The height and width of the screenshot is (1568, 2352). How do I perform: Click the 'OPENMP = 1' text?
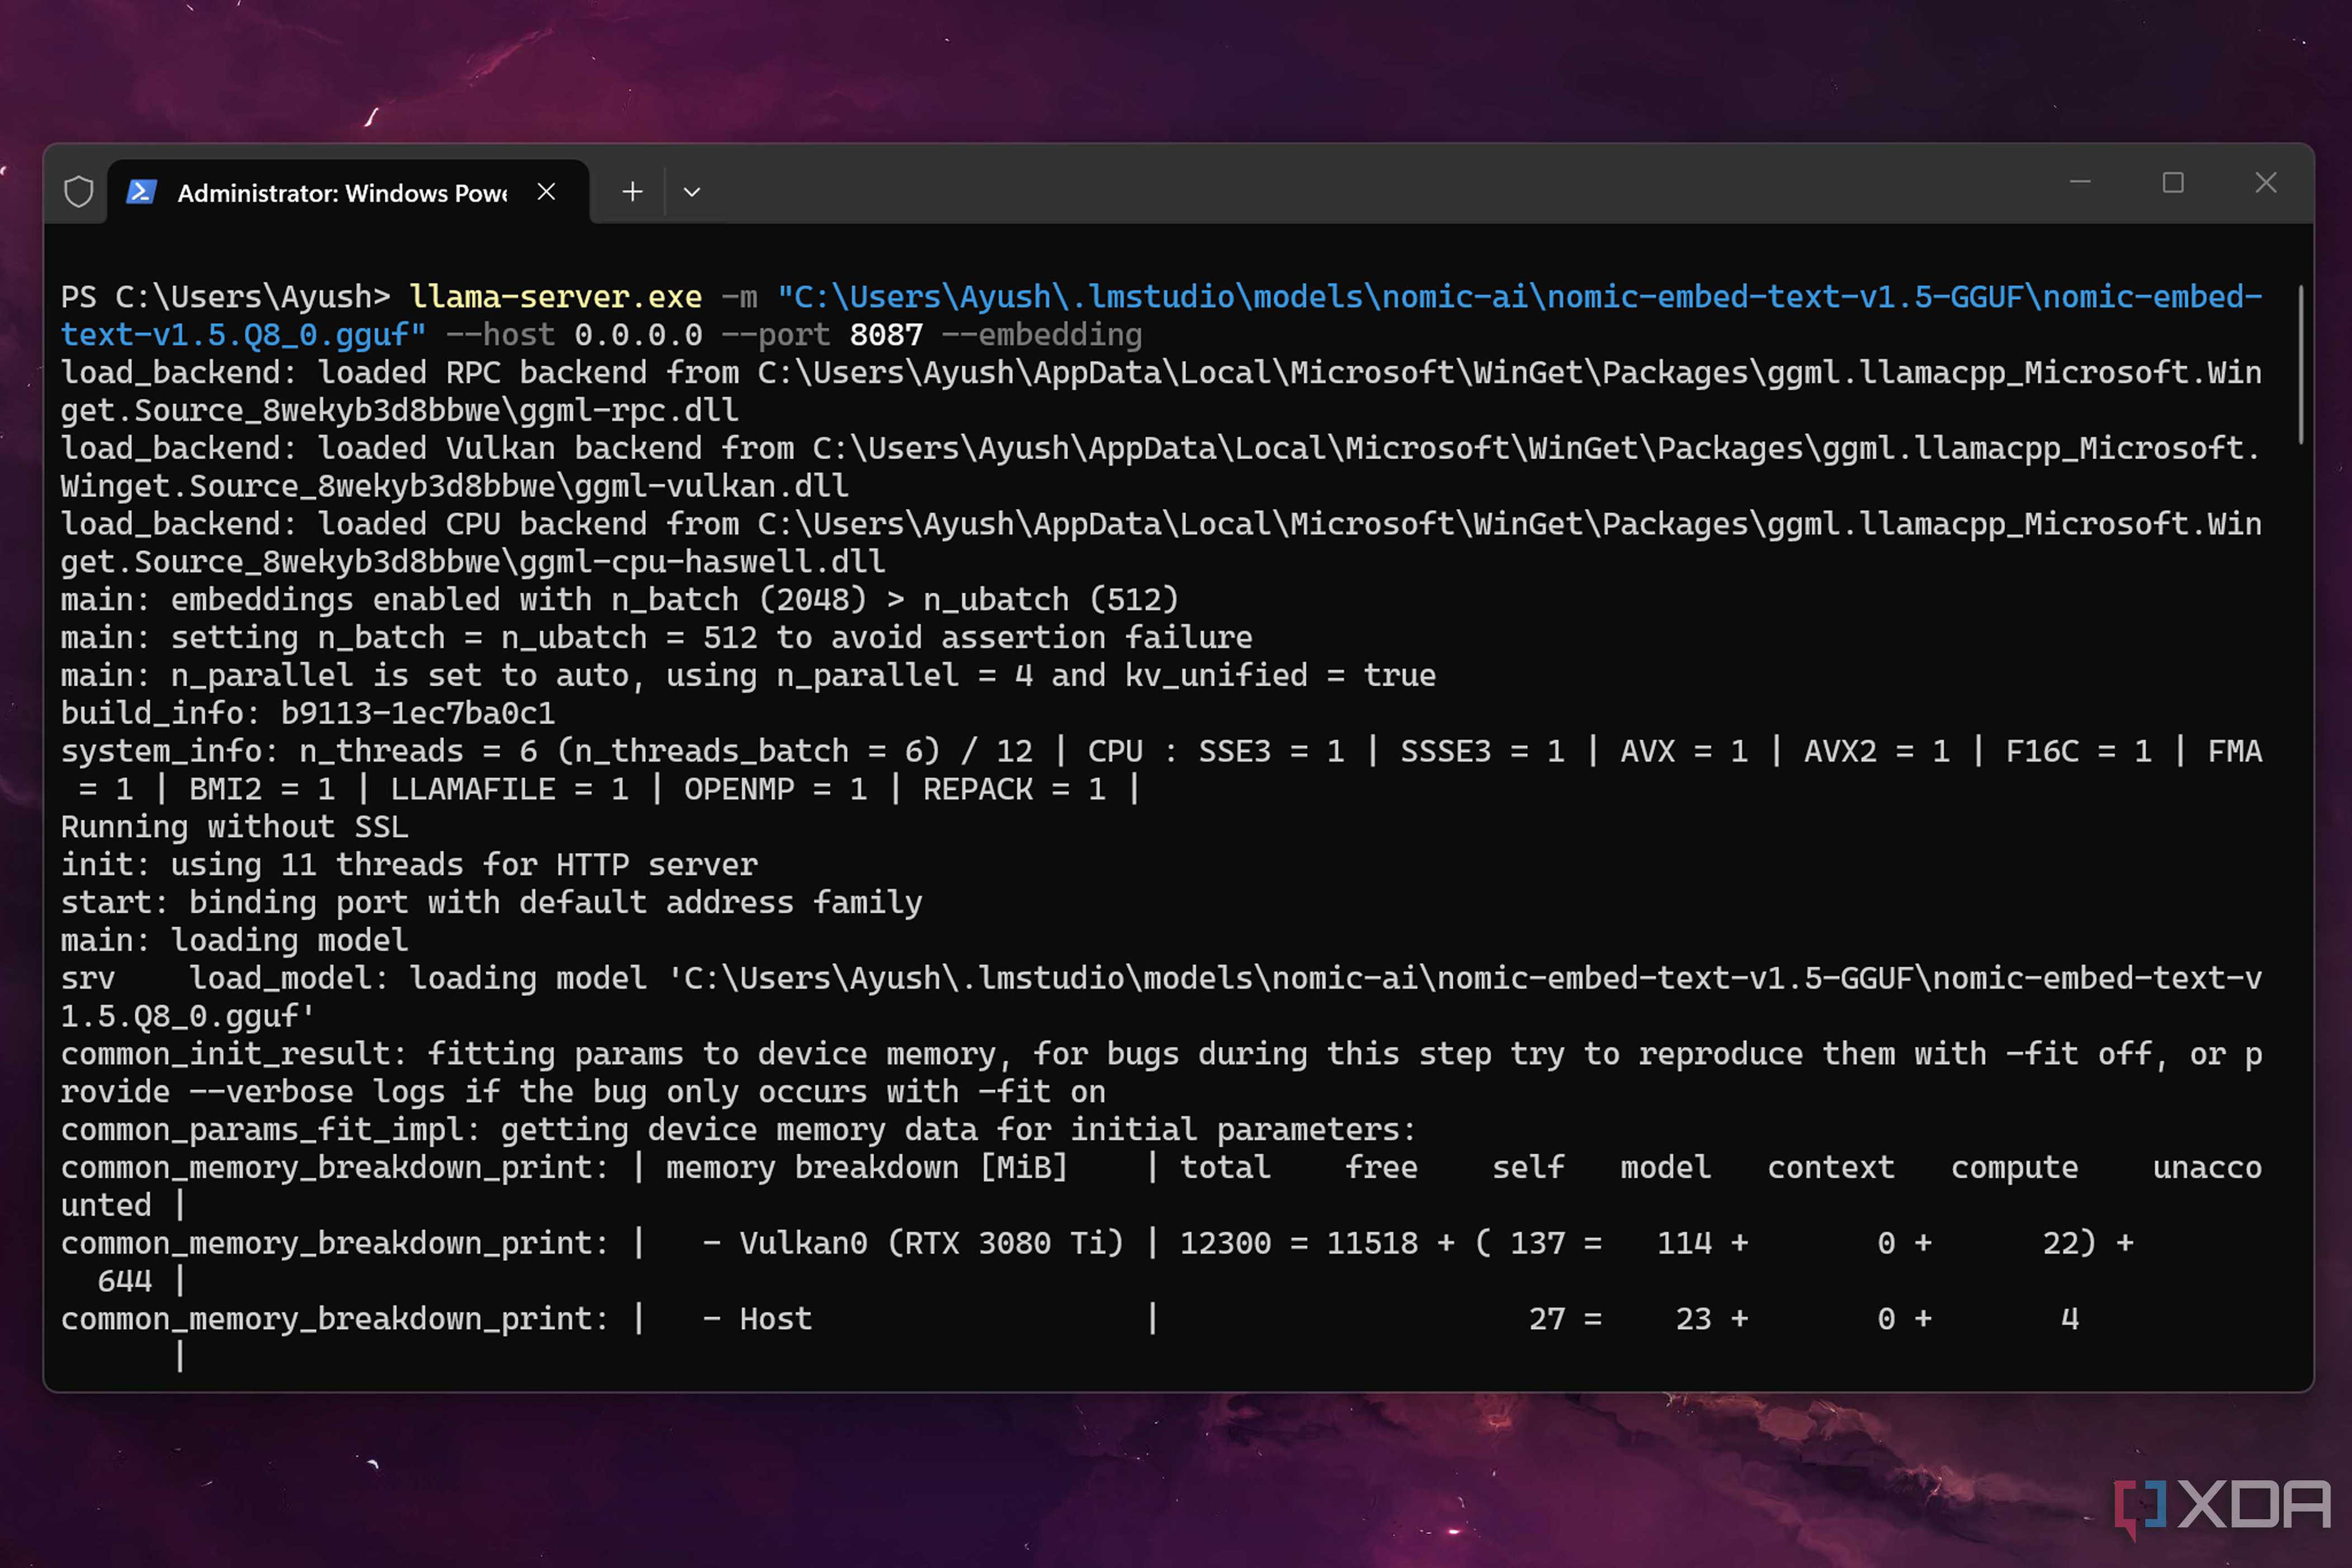click(x=775, y=789)
